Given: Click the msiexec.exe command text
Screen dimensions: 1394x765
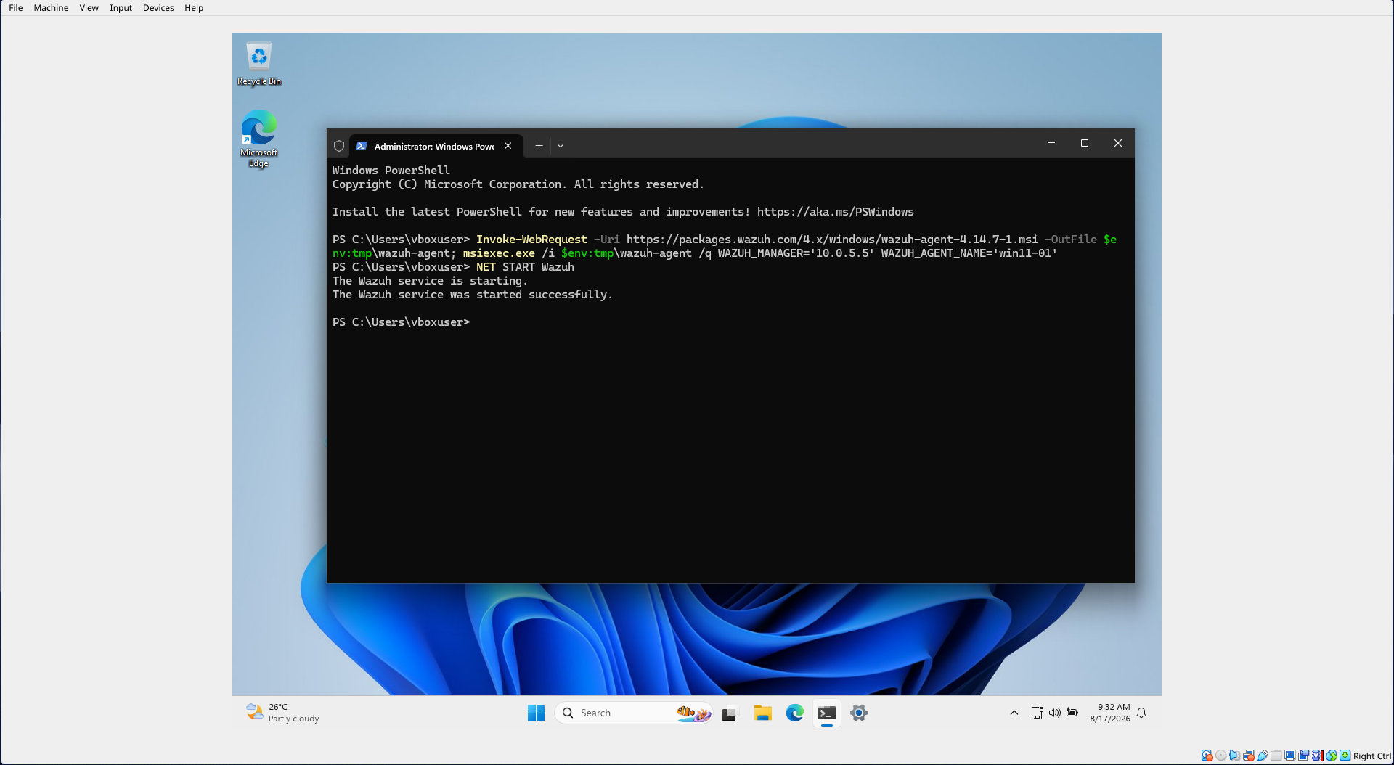Looking at the screenshot, I should pyautogui.click(x=499, y=253).
